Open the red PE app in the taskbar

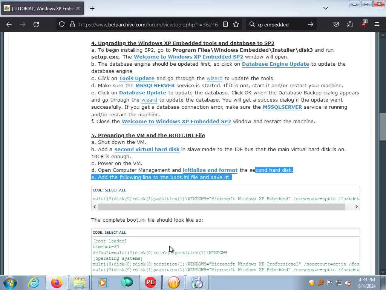click(x=150, y=282)
